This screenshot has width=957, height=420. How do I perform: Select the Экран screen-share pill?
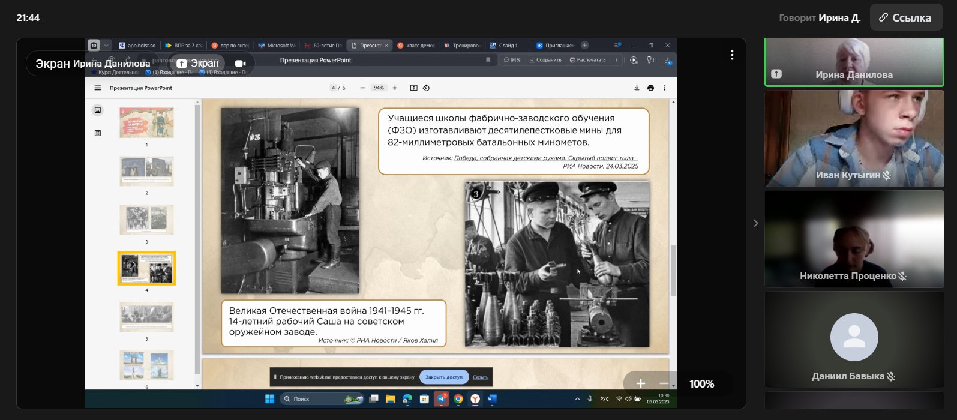(198, 63)
